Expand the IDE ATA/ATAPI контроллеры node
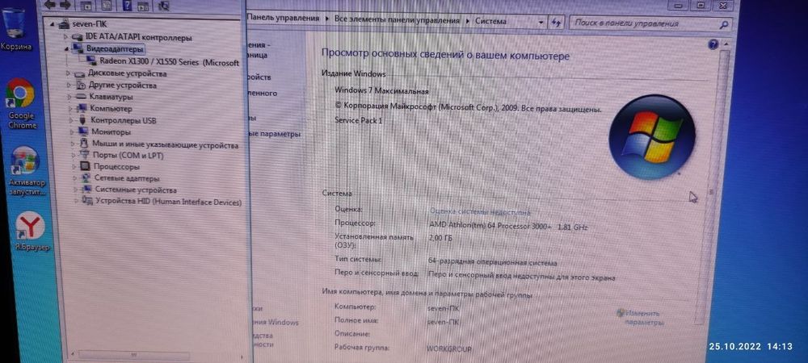Screen dimensions: 808x363 (x=66, y=37)
